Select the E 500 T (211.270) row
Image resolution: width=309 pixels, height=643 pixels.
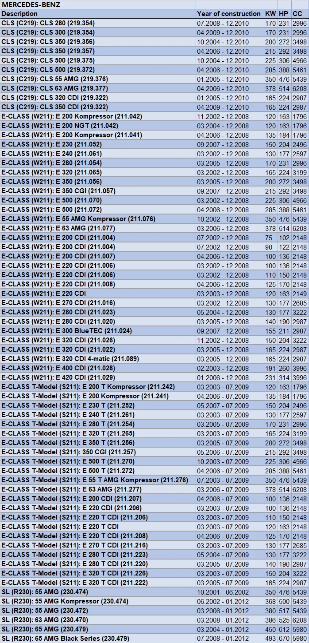point(154,461)
